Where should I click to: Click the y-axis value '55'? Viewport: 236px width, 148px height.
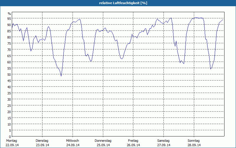[x=9, y=68]
